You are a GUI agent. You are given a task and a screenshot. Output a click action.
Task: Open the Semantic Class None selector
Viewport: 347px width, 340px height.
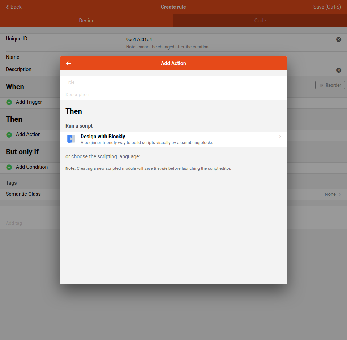coord(333,194)
